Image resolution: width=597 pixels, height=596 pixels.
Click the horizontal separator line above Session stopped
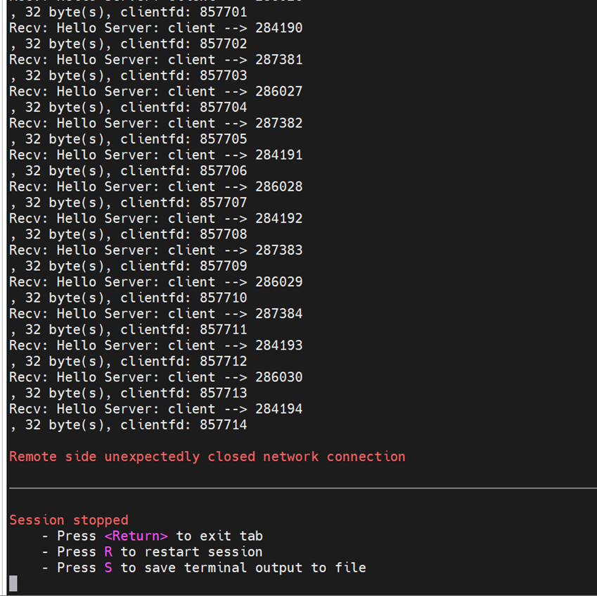pyautogui.click(x=302, y=488)
